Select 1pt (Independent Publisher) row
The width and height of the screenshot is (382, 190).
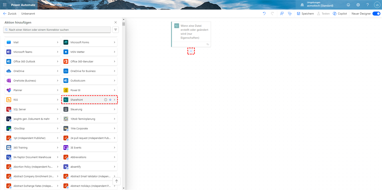pos(32,138)
